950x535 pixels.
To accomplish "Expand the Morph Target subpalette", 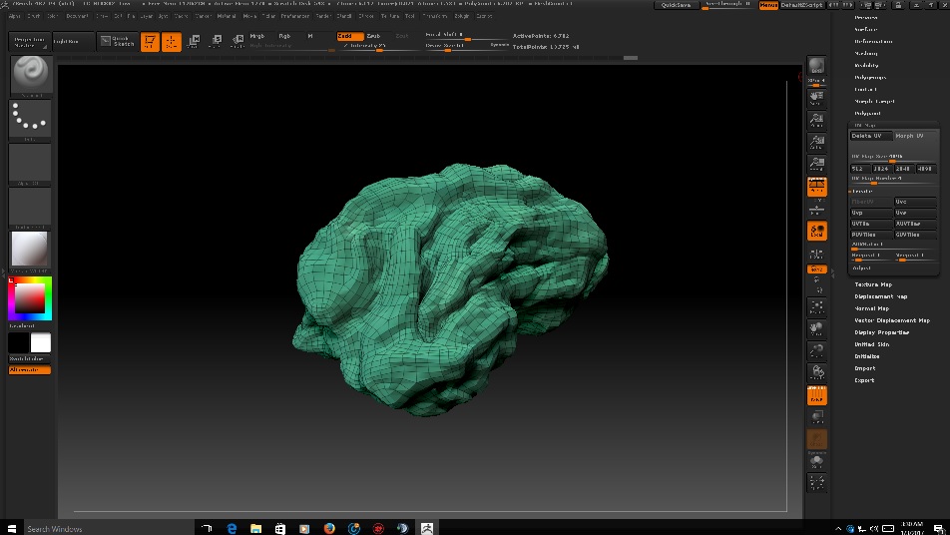I will pos(874,101).
